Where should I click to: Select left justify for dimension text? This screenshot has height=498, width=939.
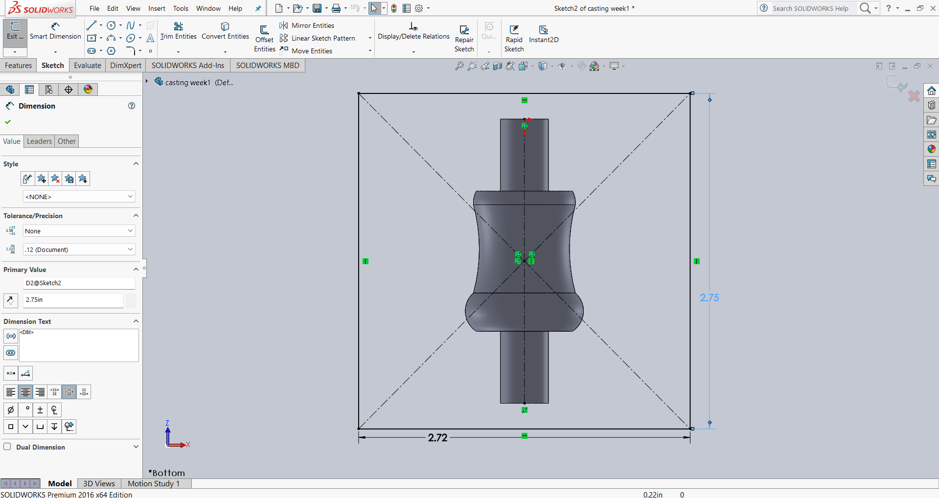(11, 392)
